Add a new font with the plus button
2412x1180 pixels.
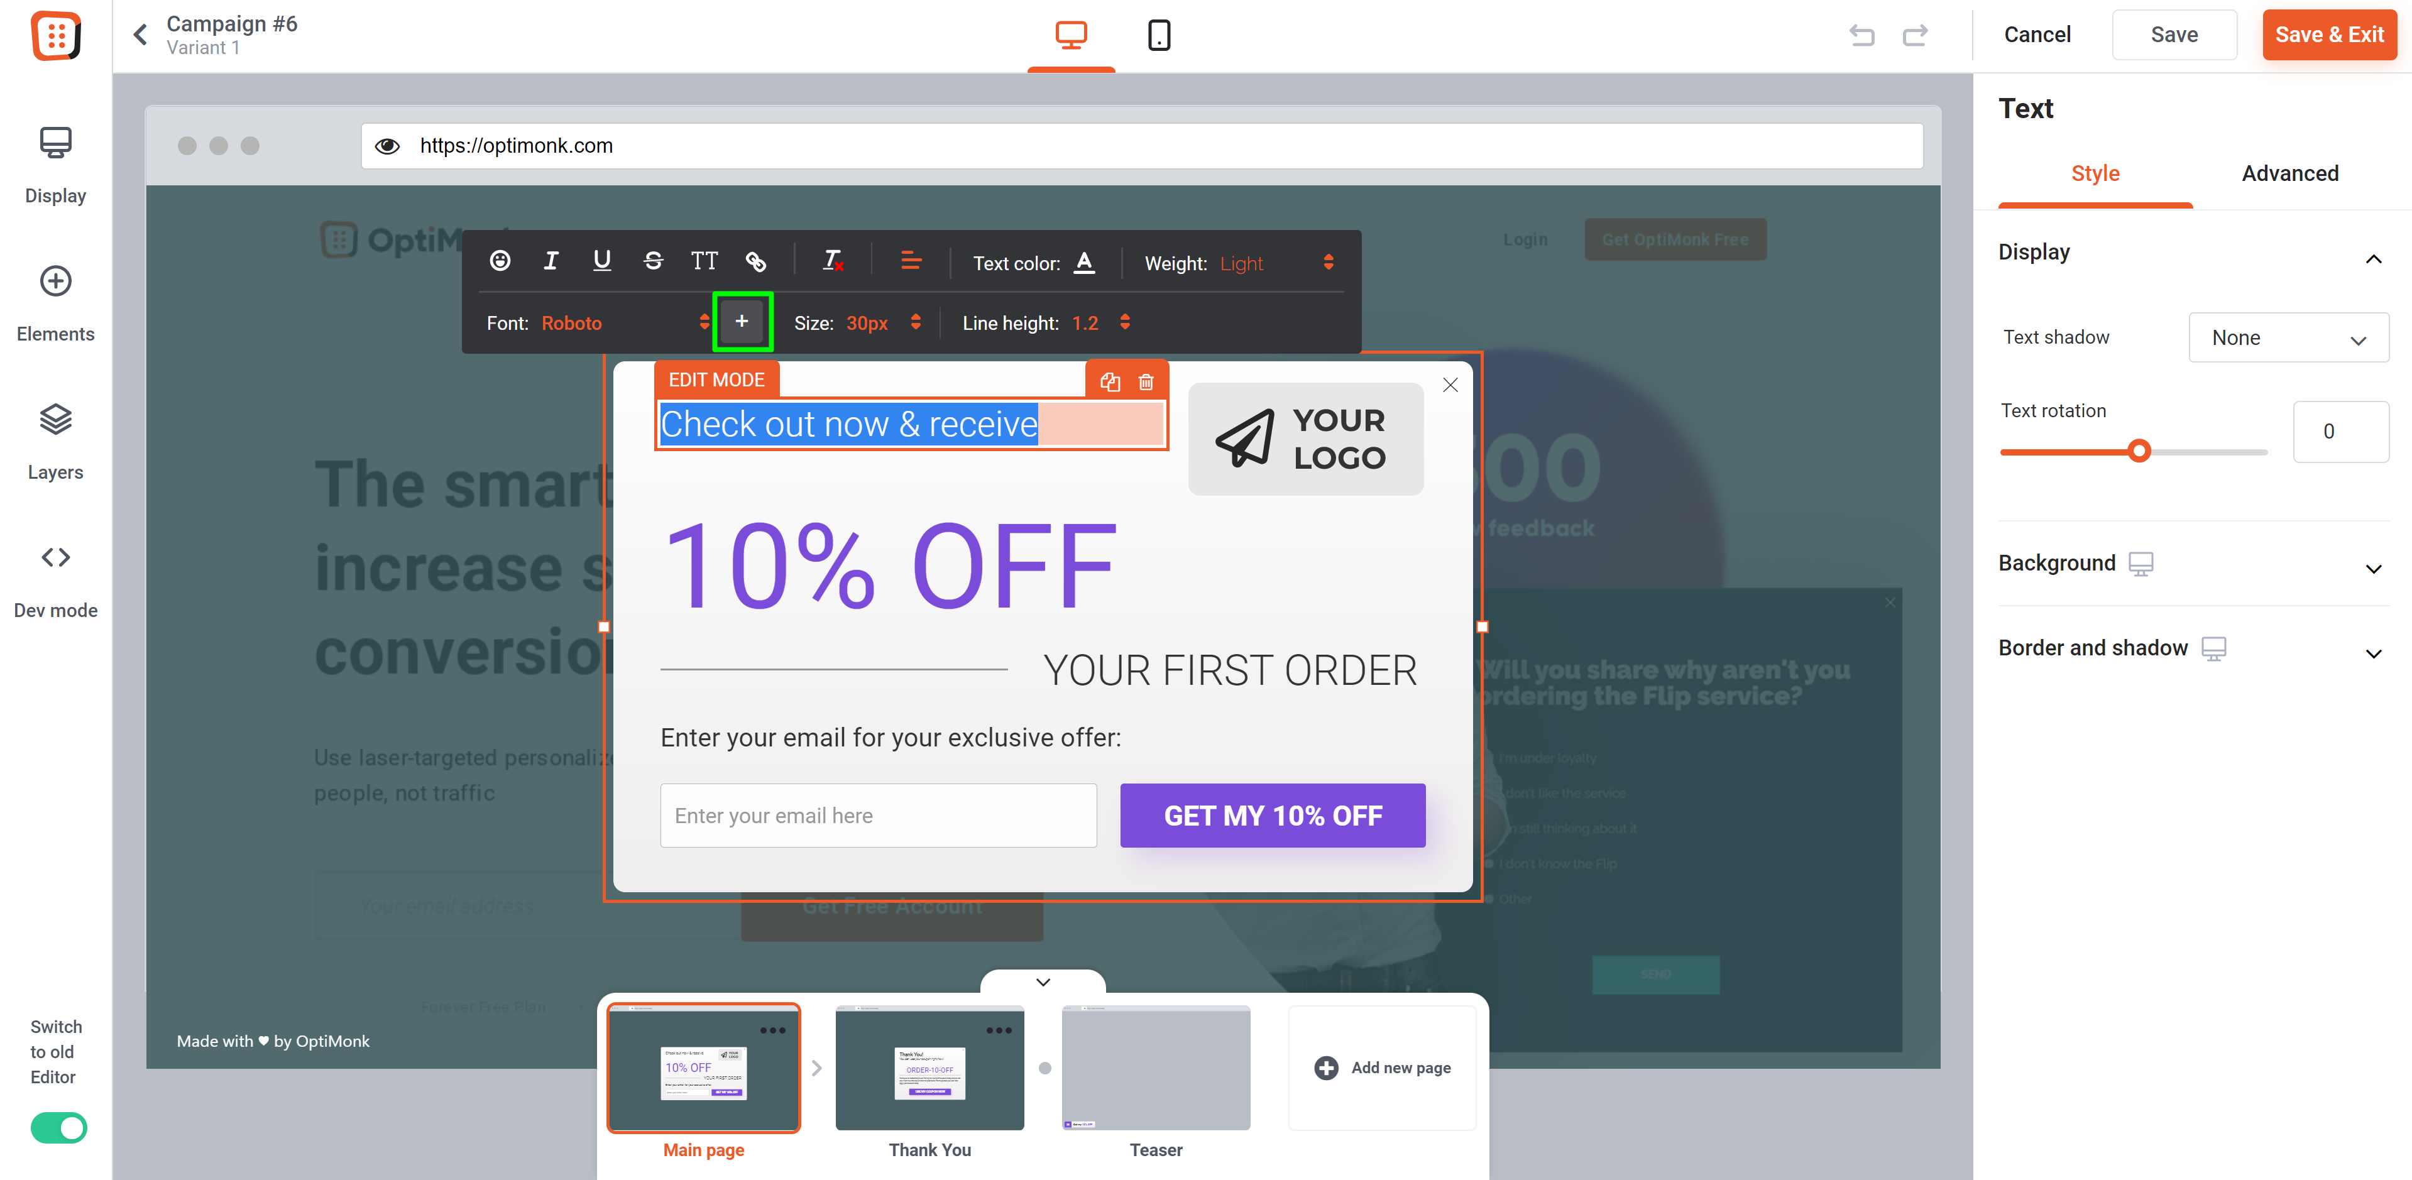742,322
